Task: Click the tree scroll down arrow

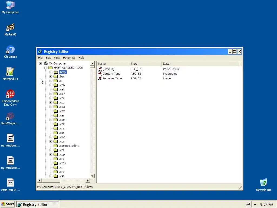Action: [93, 176]
